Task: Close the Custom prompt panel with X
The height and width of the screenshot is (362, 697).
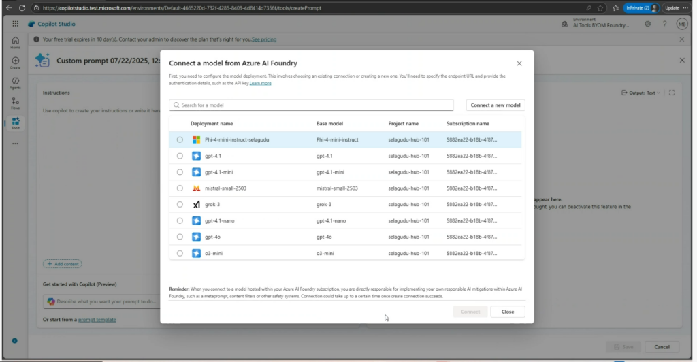Action: click(682, 60)
